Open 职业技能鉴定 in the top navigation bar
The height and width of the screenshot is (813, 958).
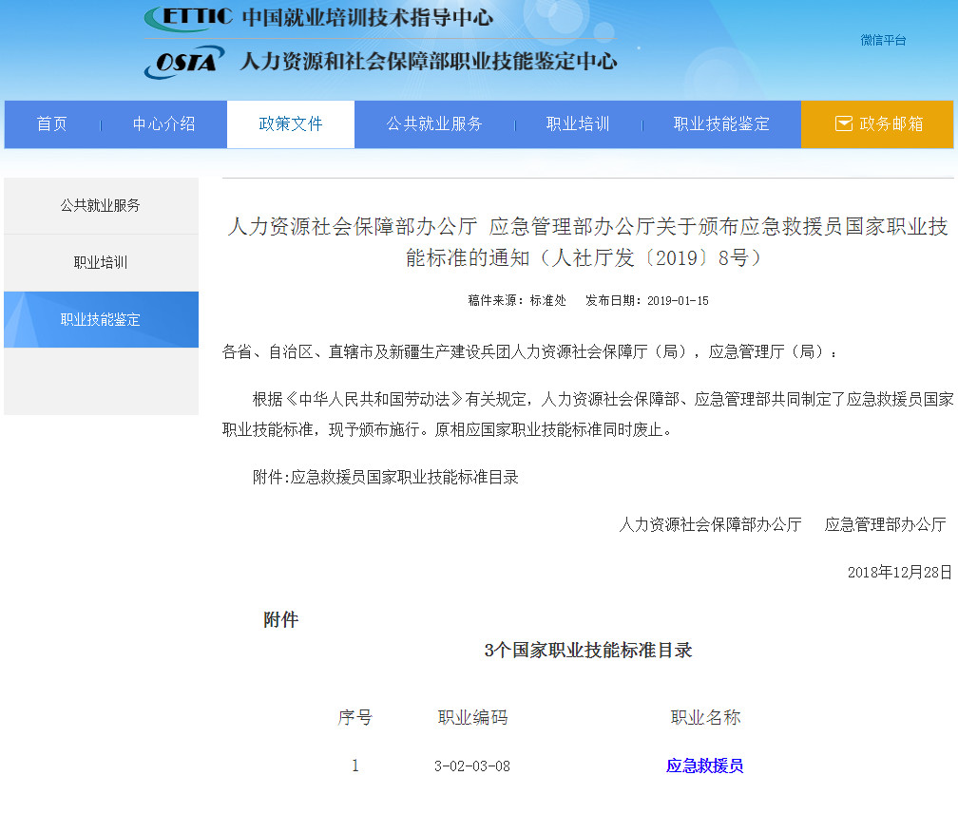coord(721,124)
